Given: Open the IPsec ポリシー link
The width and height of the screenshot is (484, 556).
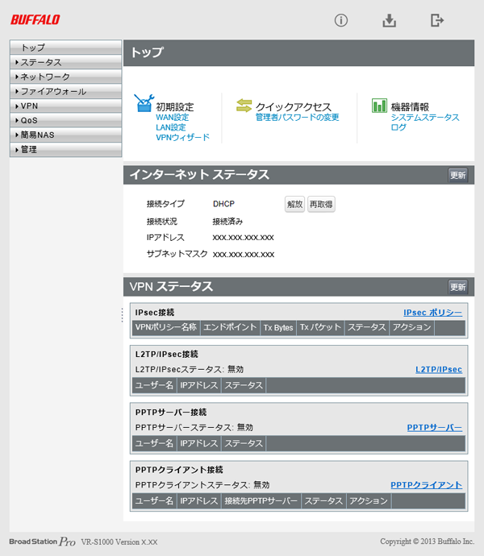Looking at the screenshot, I should tap(433, 313).
